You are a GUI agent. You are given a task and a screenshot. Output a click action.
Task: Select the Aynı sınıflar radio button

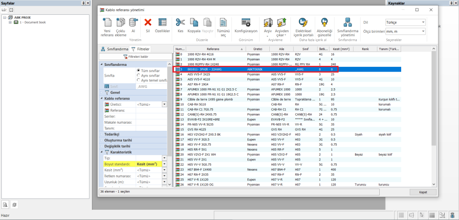pos(139,75)
